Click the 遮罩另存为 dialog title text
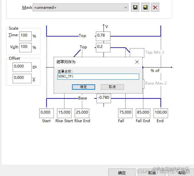The image size is (194, 176). (66, 62)
